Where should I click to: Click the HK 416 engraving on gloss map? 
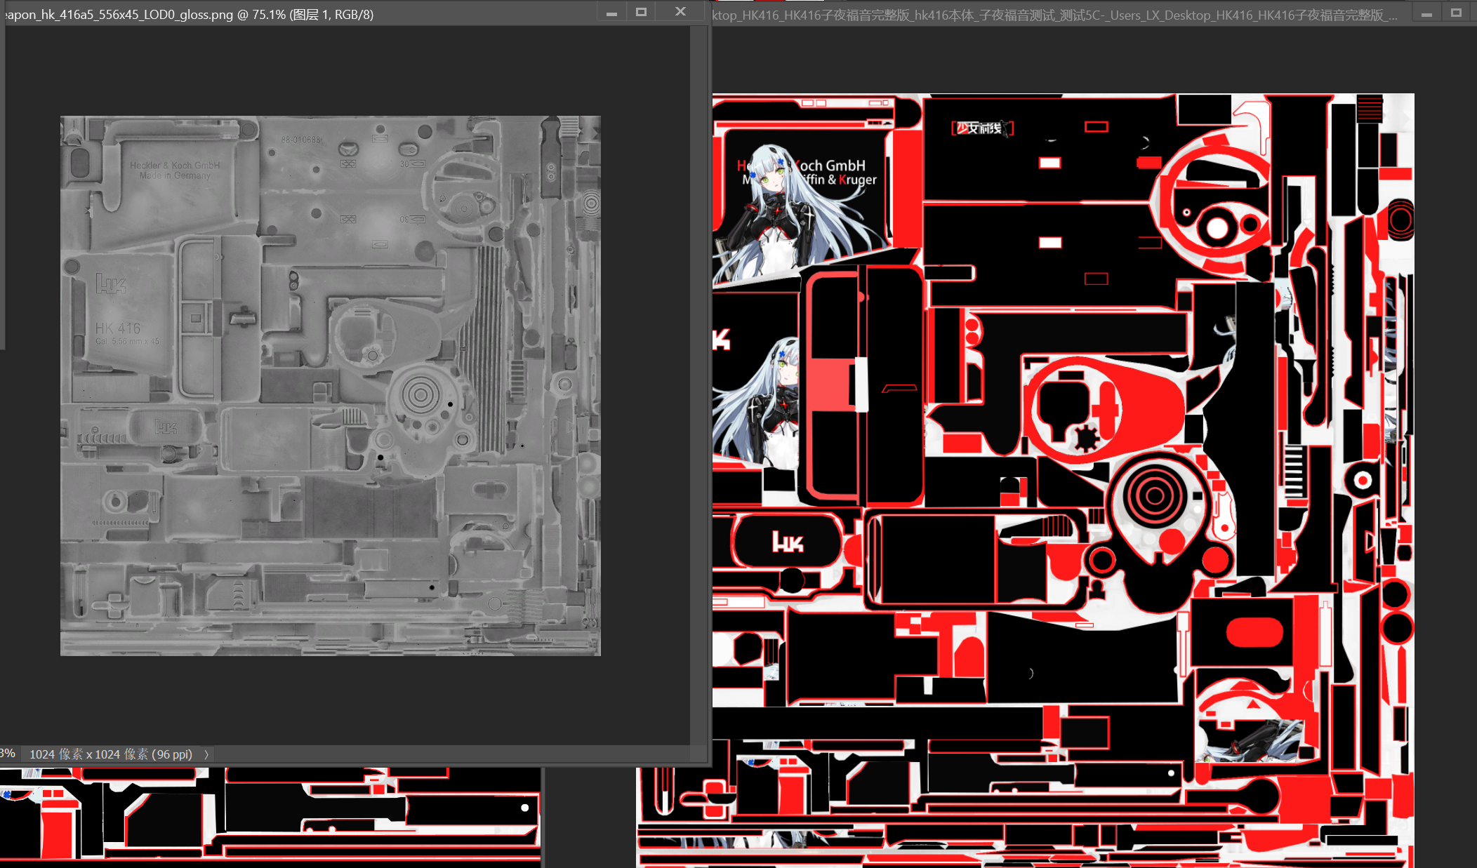[118, 328]
